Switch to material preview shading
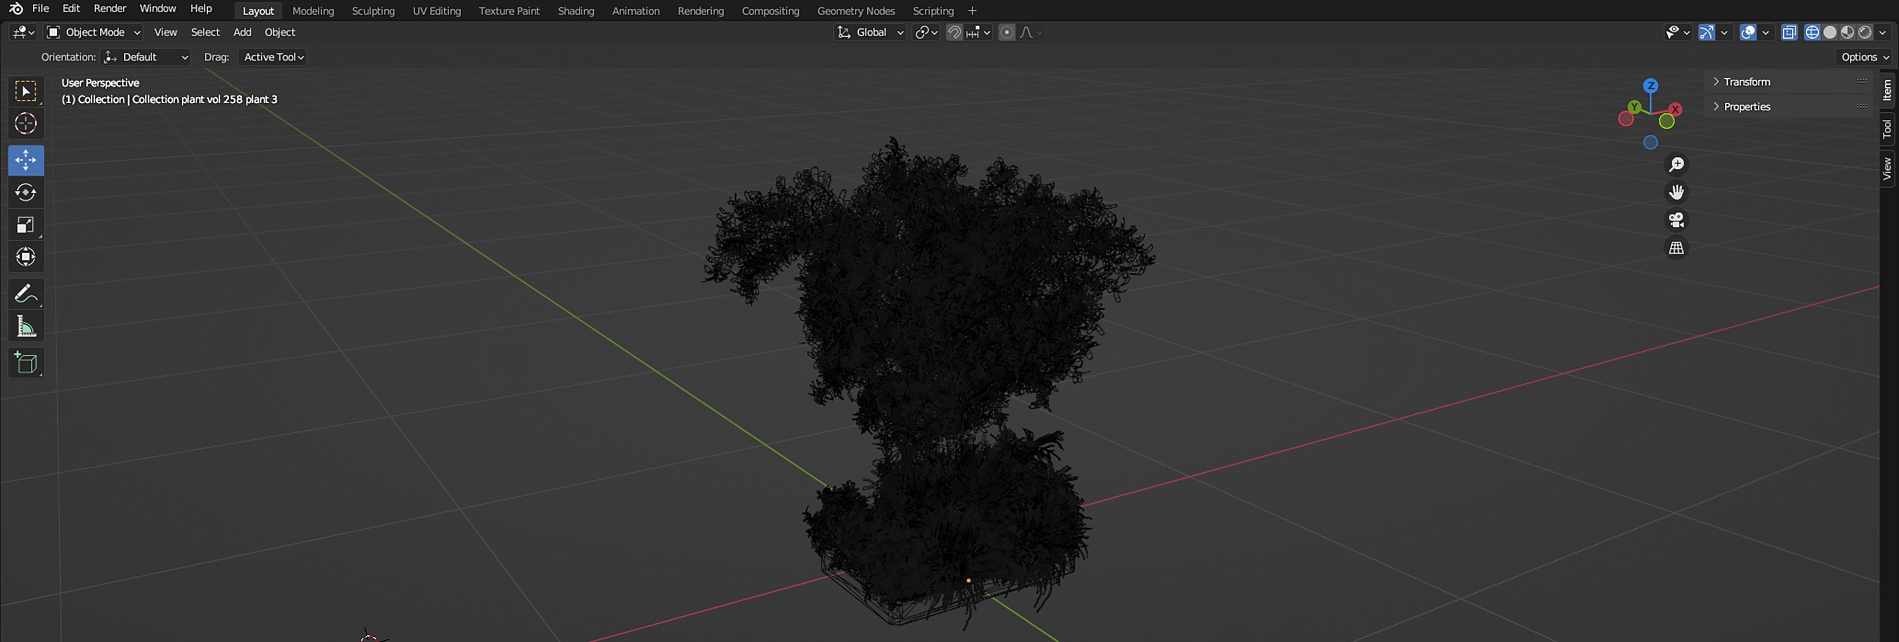This screenshot has height=642, width=1899. pyautogui.click(x=1848, y=32)
